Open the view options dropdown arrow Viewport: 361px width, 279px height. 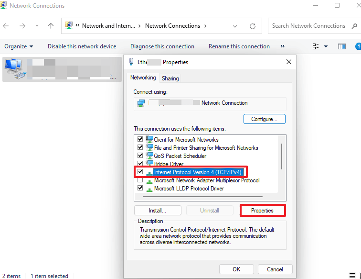pos(326,46)
